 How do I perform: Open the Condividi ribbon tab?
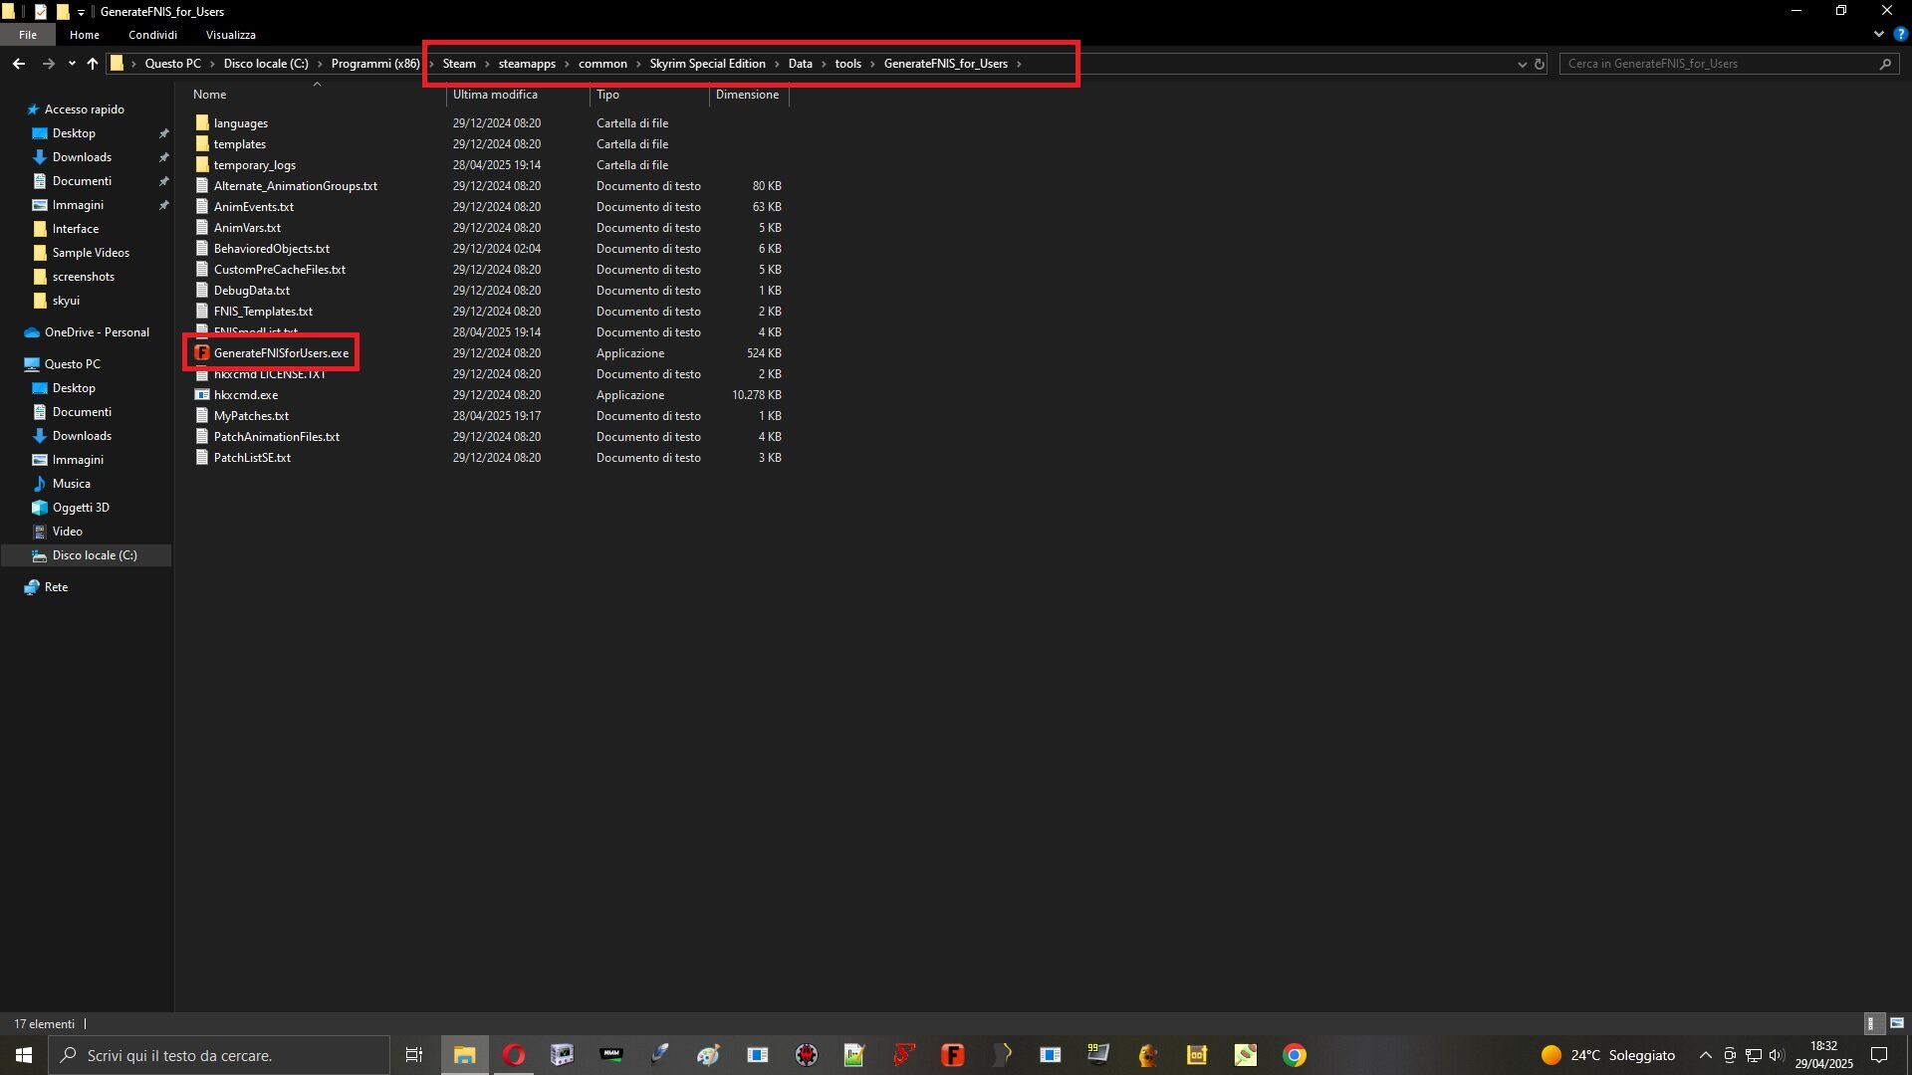152,35
